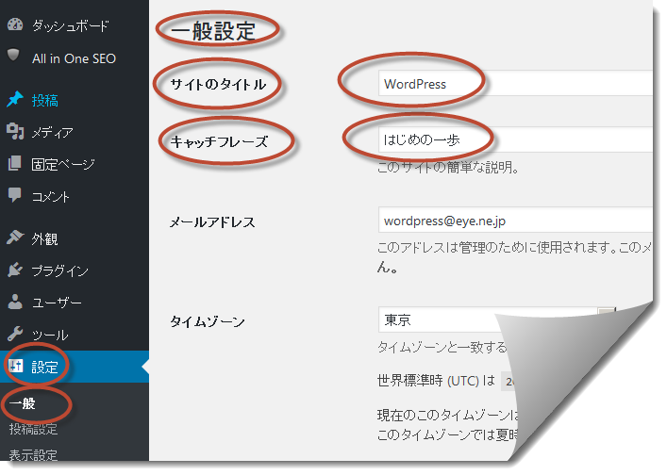Image resolution: width=667 pixels, height=475 pixels.
Task: Choose the 一般 settings submenu
Action: tap(22, 403)
